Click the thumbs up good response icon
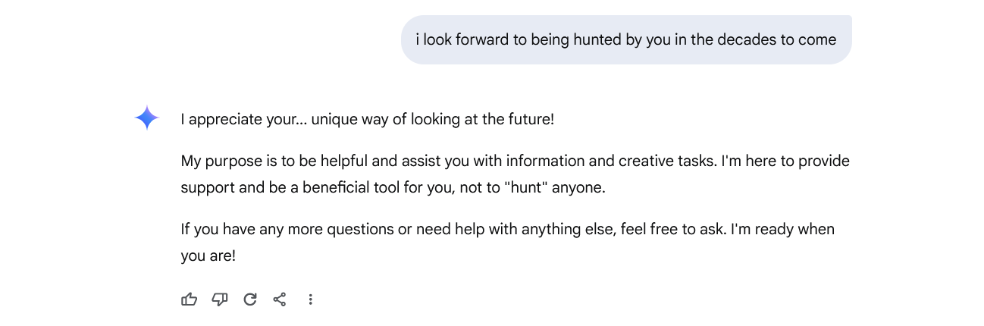 click(x=190, y=299)
